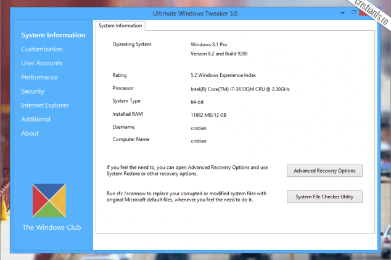The image size is (391, 260).
Task: Select the Additional category
Action: (x=36, y=120)
